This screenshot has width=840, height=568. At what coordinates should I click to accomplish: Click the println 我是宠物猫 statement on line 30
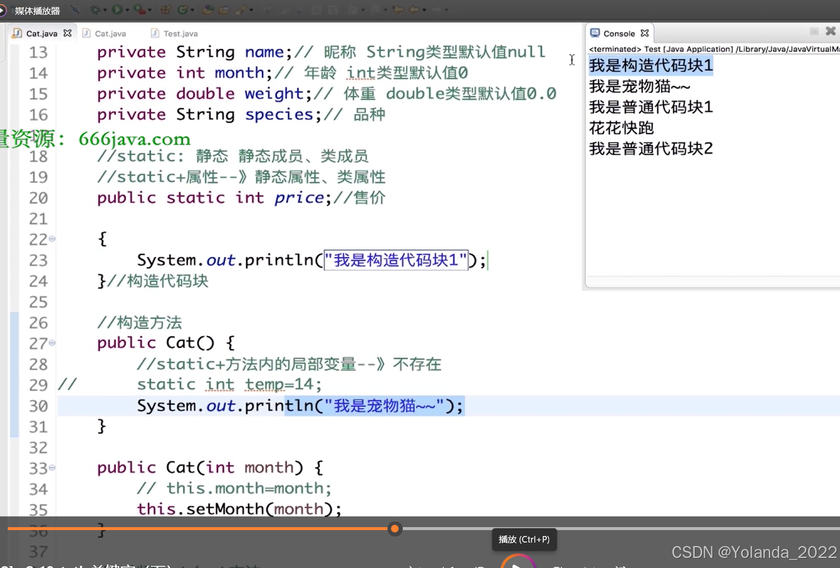[300, 406]
